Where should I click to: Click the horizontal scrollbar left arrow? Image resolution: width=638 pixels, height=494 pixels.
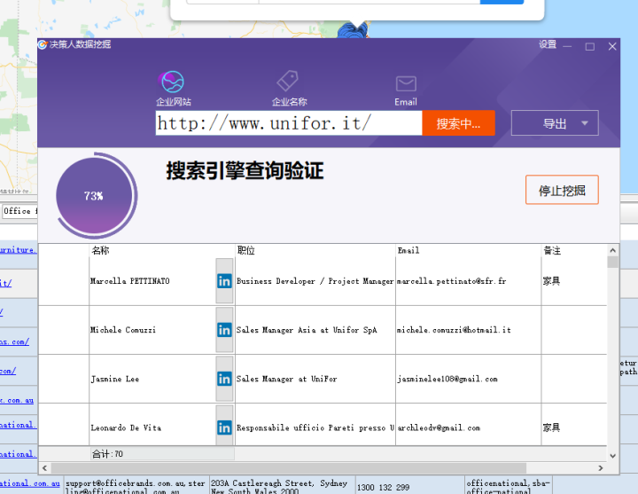click(x=44, y=468)
